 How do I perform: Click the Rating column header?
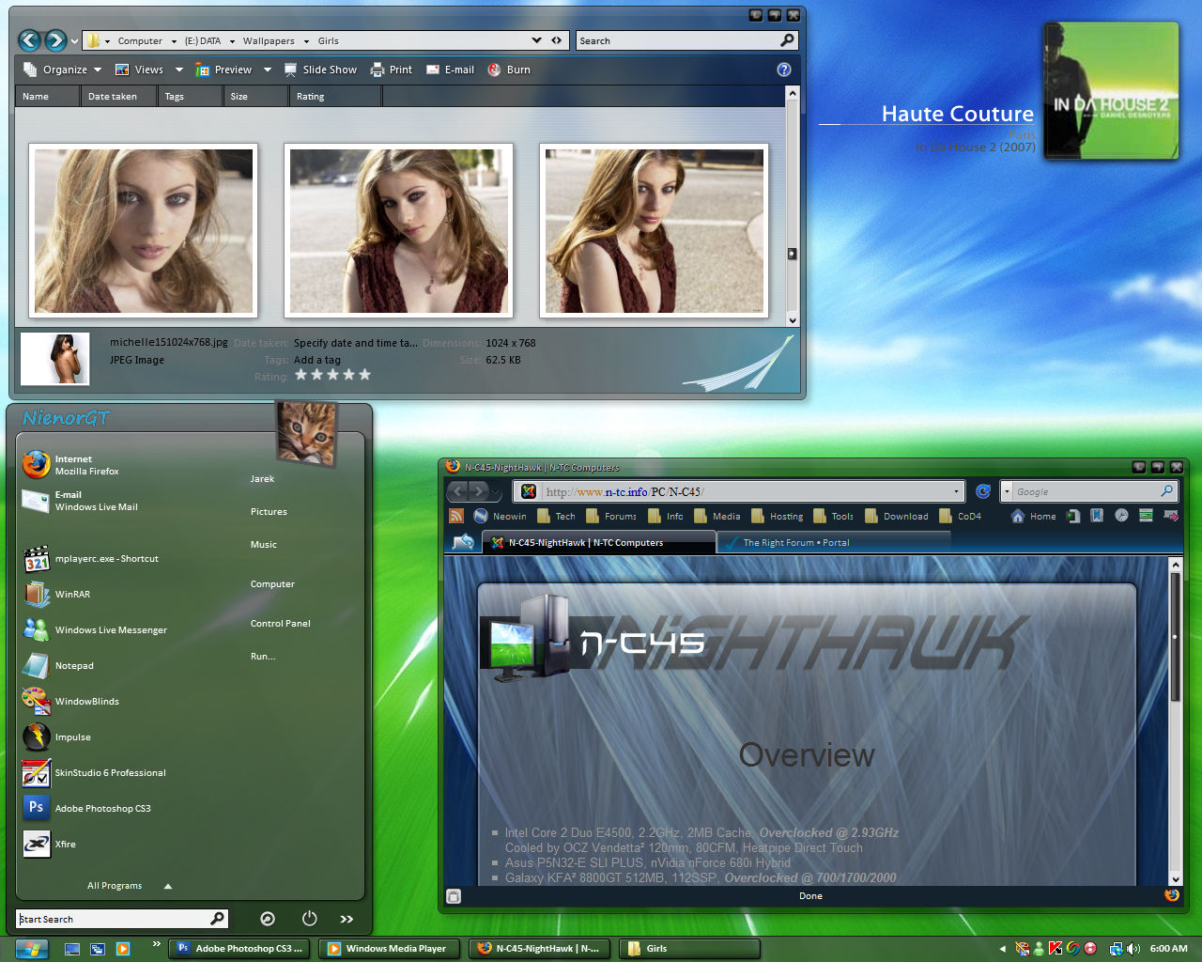(x=335, y=96)
